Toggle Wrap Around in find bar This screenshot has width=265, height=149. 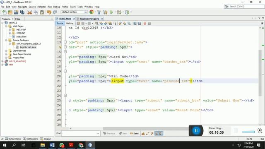tap(161, 133)
